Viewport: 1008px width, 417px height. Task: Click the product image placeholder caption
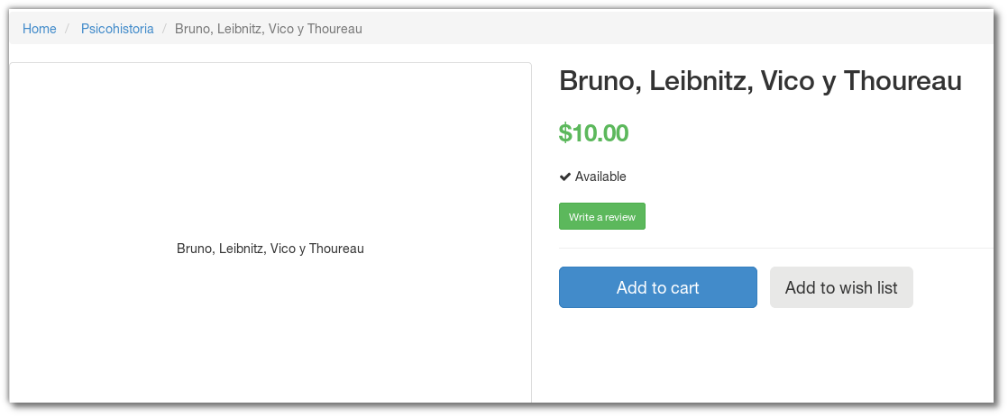270,249
